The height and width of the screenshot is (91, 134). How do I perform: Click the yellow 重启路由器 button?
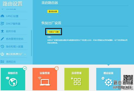(53, 11)
